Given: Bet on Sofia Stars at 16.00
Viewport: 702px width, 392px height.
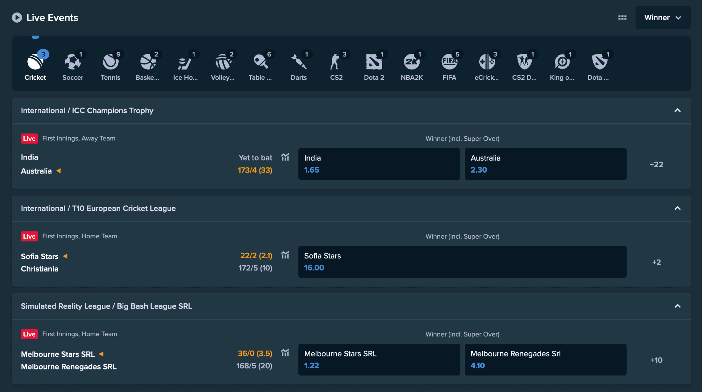Looking at the screenshot, I should click(x=462, y=262).
